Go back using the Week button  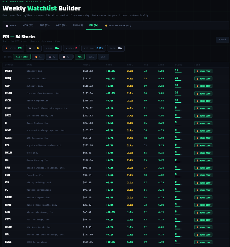click(222, 40)
